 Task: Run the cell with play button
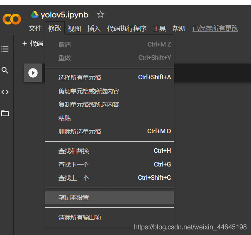click(33, 73)
